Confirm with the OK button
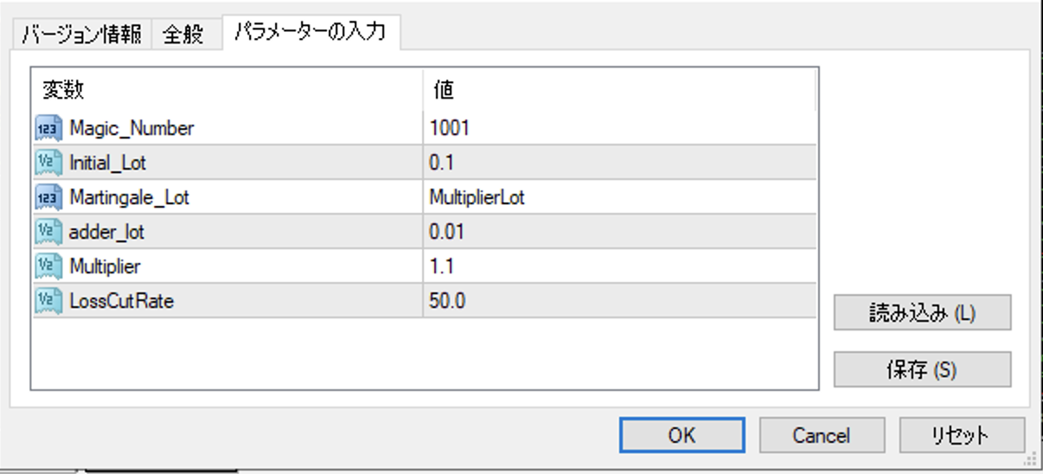 681,435
